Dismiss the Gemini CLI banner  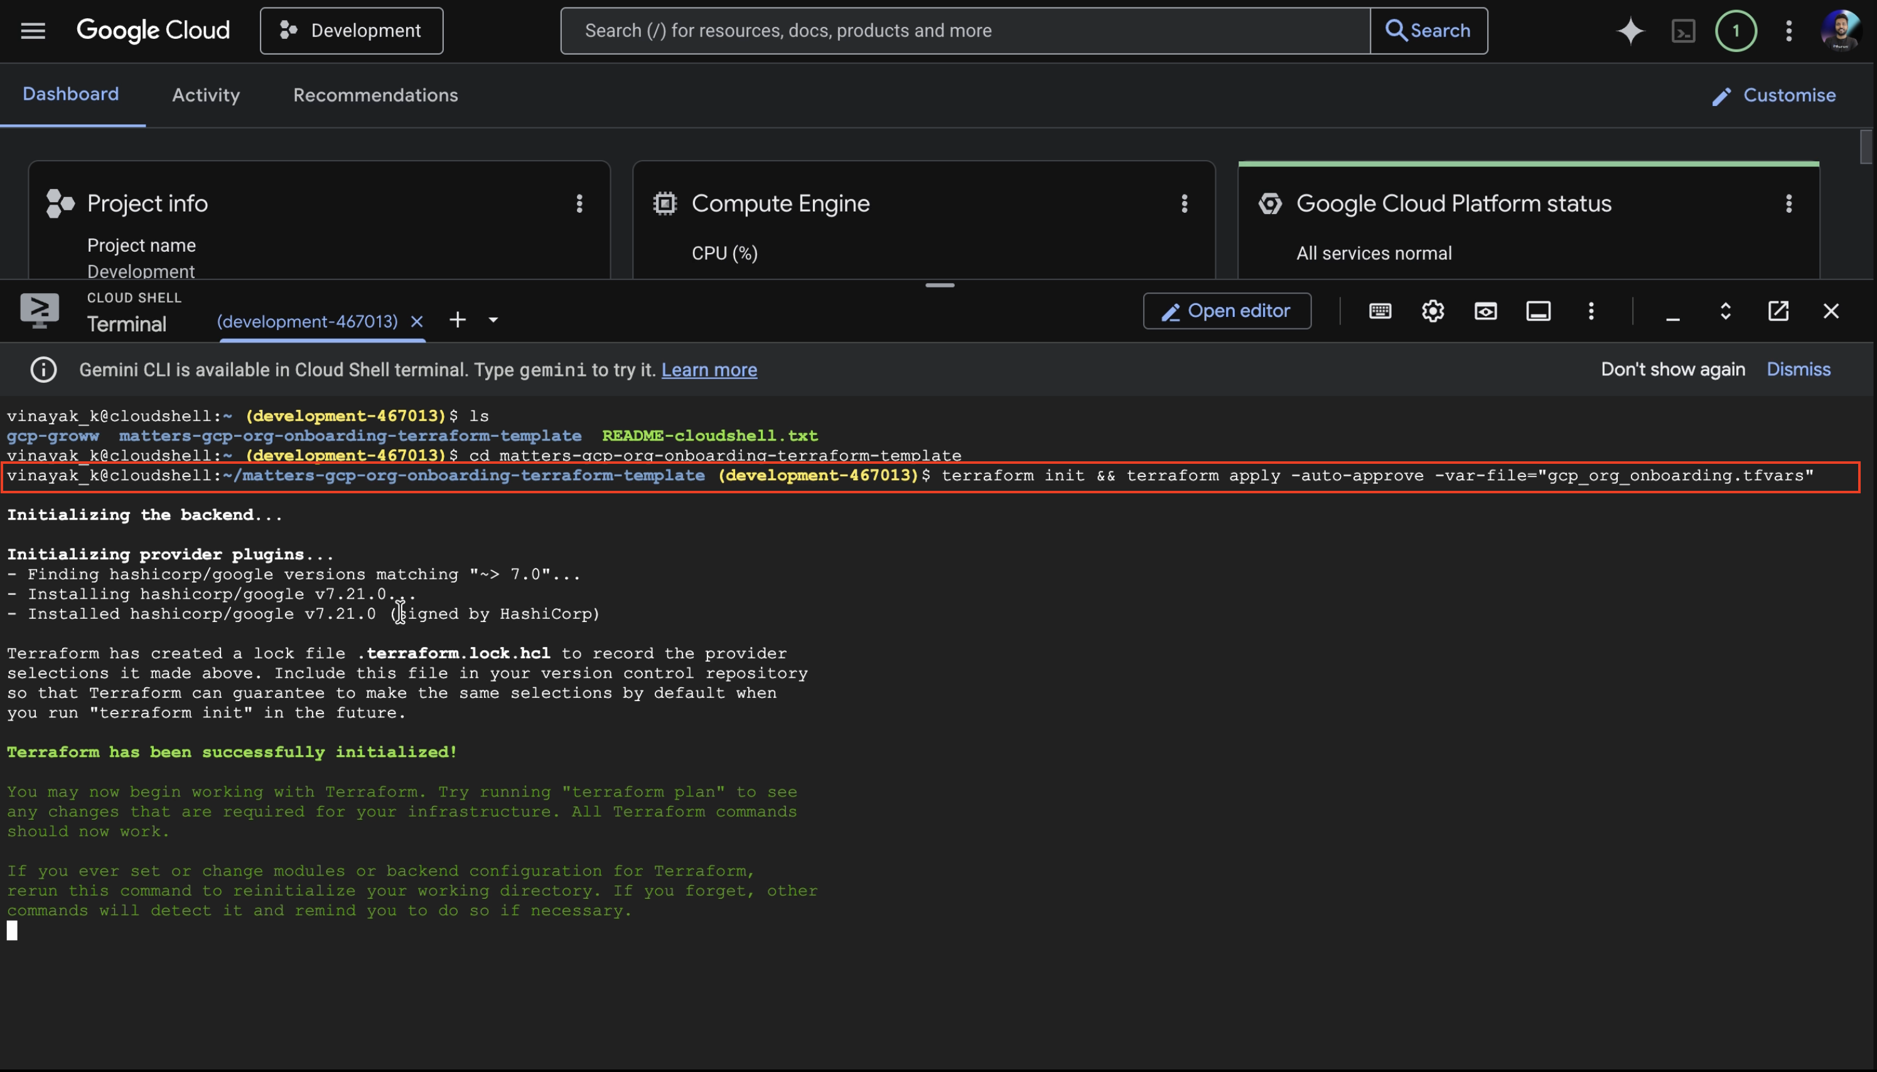click(x=1798, y=370)
